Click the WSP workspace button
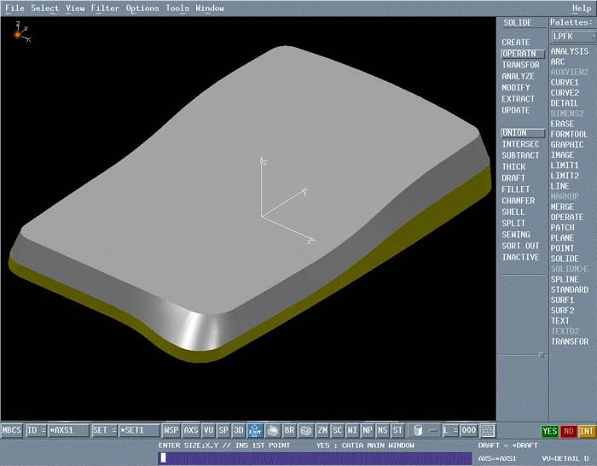The image size is (597, 466). pyautogui.click(x=171, y=430)
